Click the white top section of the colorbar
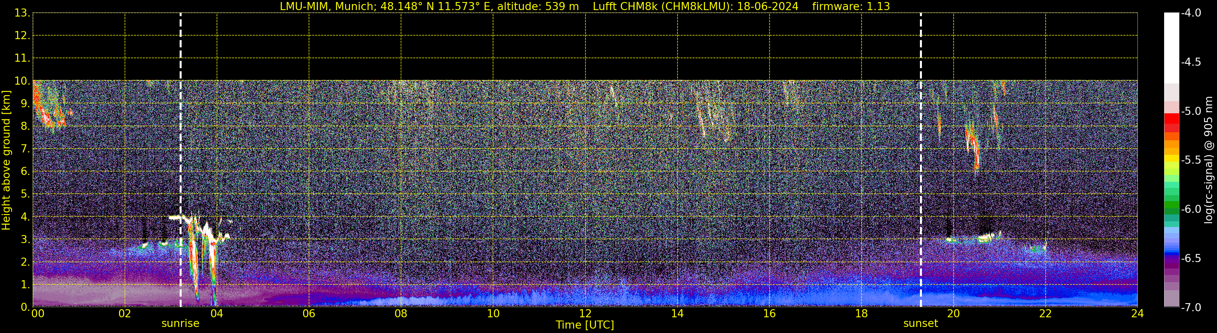Viewport: 1217px width, 333px height. (1172, 48)
